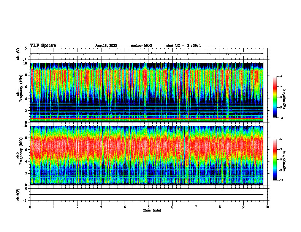Select the date text "Aug.18, 2023"
The width and height of the screenshot is (301, 232).
tap(106, 45)
